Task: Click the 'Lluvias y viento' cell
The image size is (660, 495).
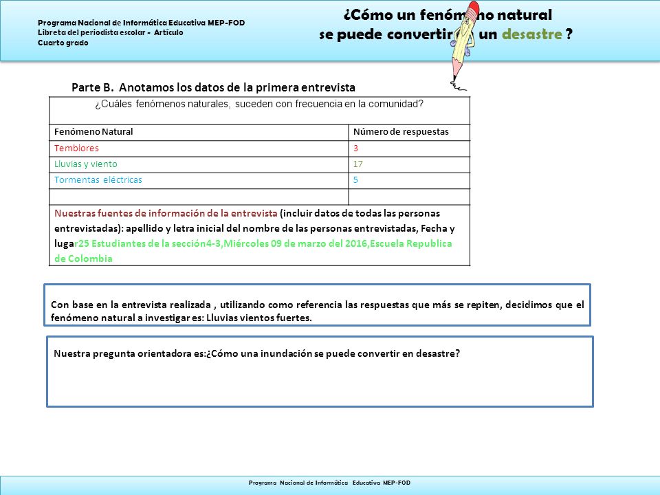Action: 199,164
